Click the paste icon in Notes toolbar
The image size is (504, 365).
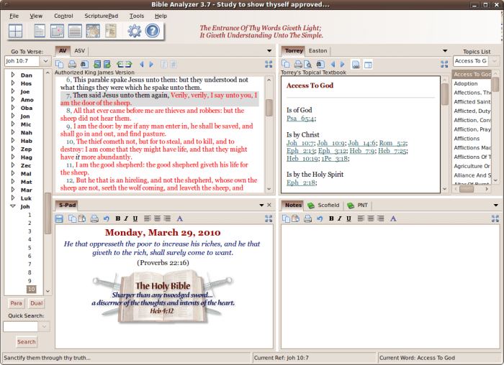click(295, 218)
